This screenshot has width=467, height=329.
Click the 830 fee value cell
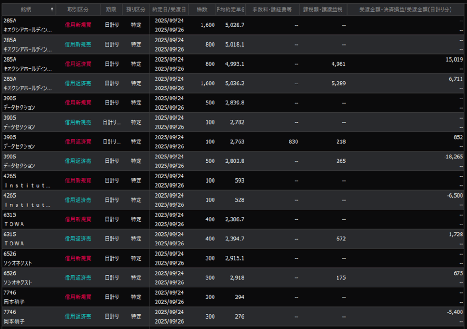(x=293, y=141)
